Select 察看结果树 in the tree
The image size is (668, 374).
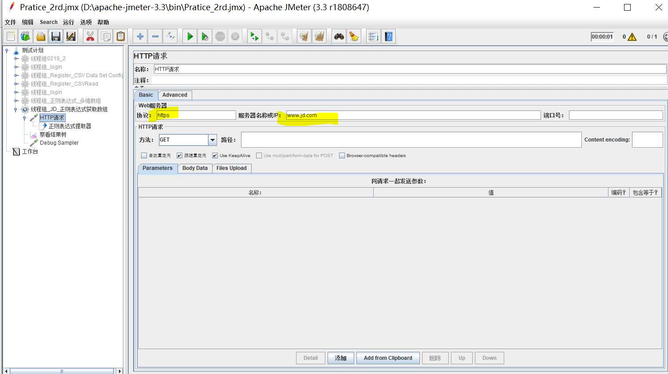tap(53, 134)
